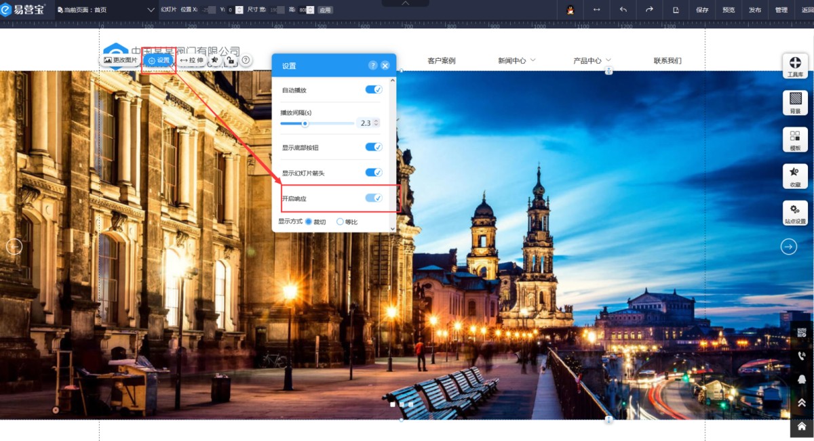This screenshot has height=441, width=814.
Task: Click 保存 in the top bar
Action: pos(702,10)
